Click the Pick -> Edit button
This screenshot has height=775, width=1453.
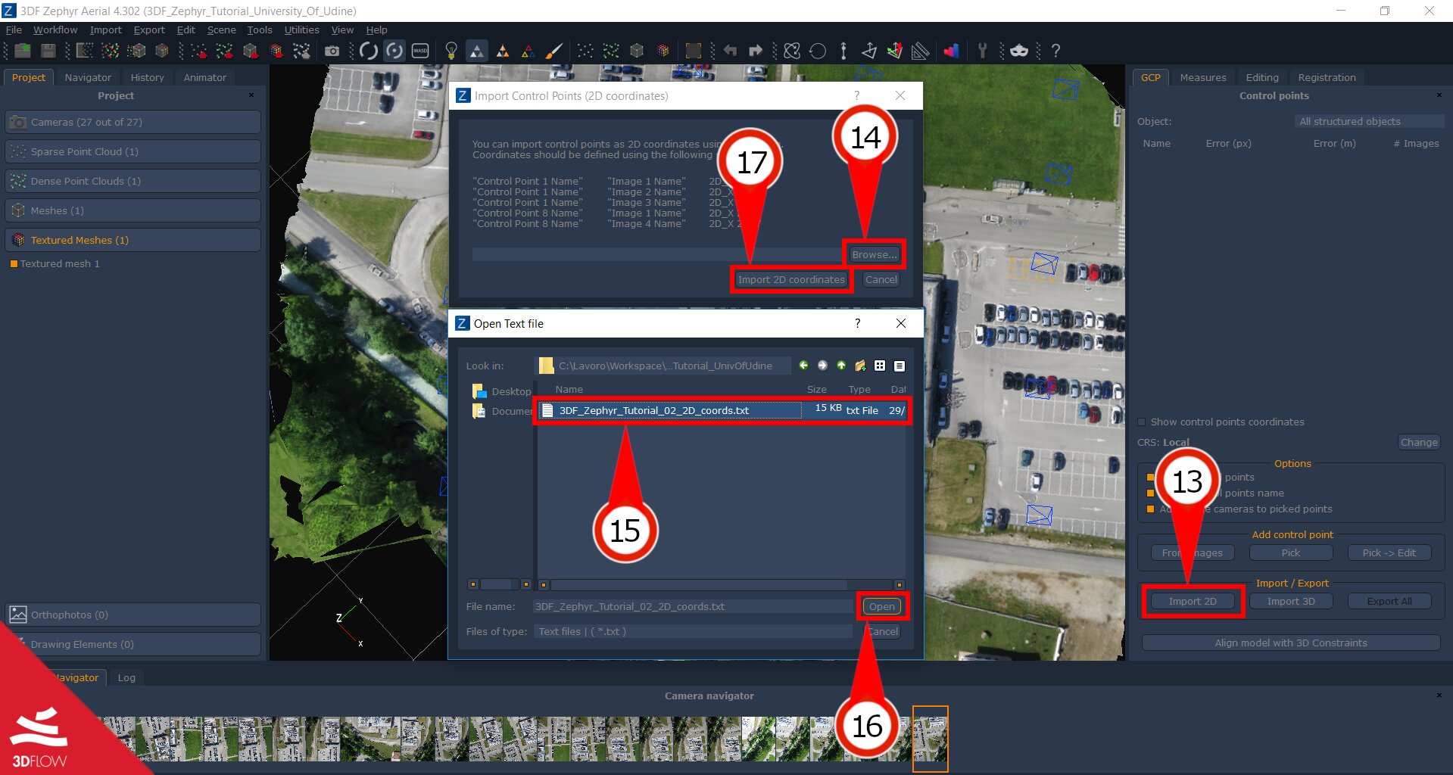click(1389, 552)
